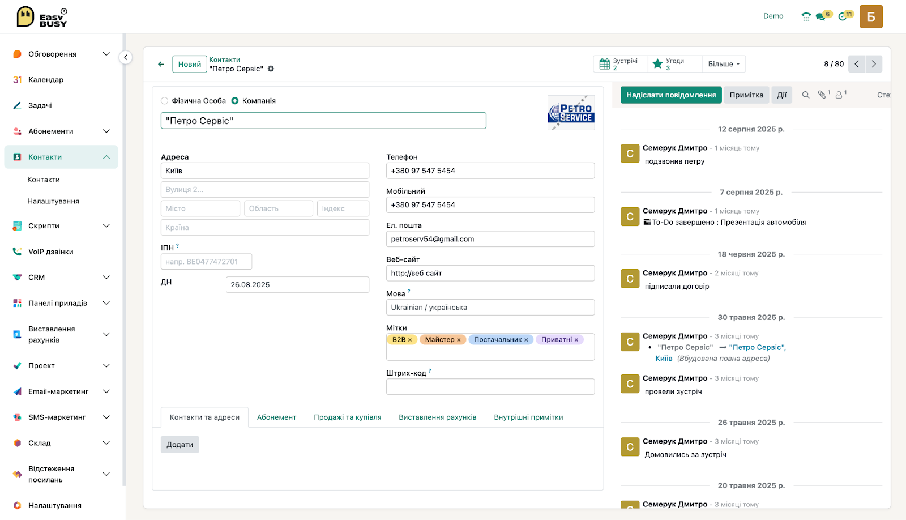Click the Дії button
Image resolution: width=906 pixels, height=520 pixels.
pyautogui.click(x=781, y=95)
